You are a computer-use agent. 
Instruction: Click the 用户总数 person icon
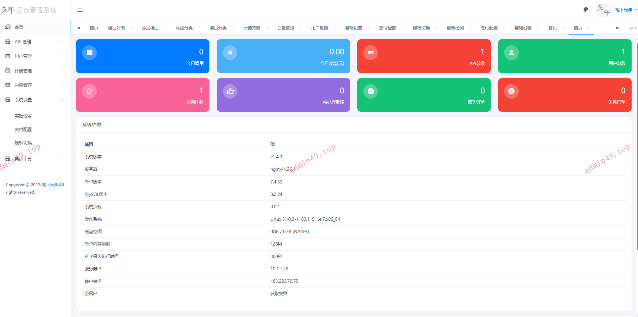pyautogui.click(x=511, y=53)
